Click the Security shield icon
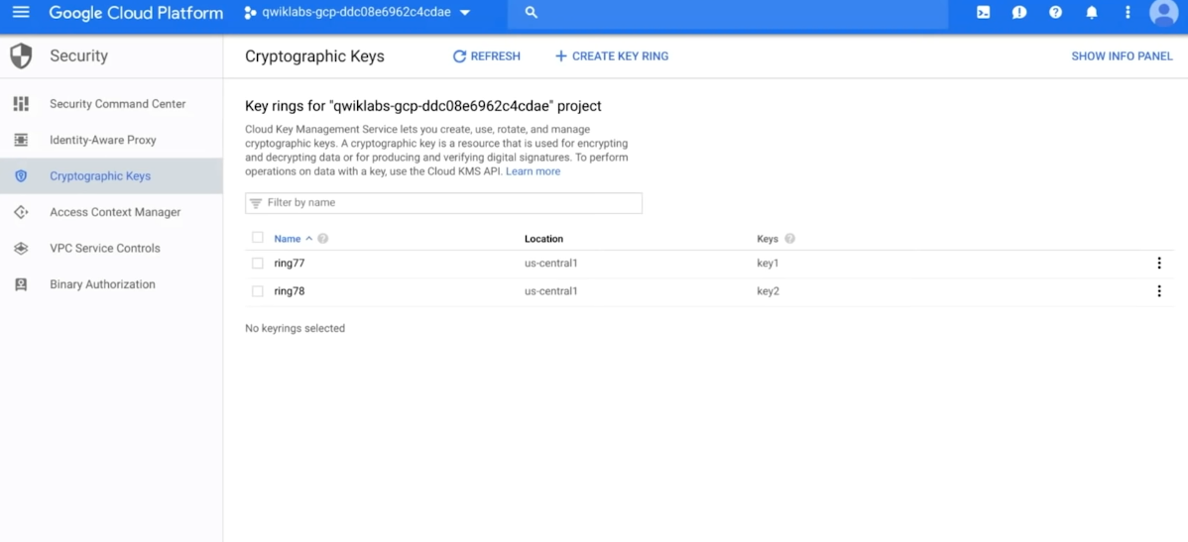The height and width of the screenshot is (542, 1188). click(21, 56)
